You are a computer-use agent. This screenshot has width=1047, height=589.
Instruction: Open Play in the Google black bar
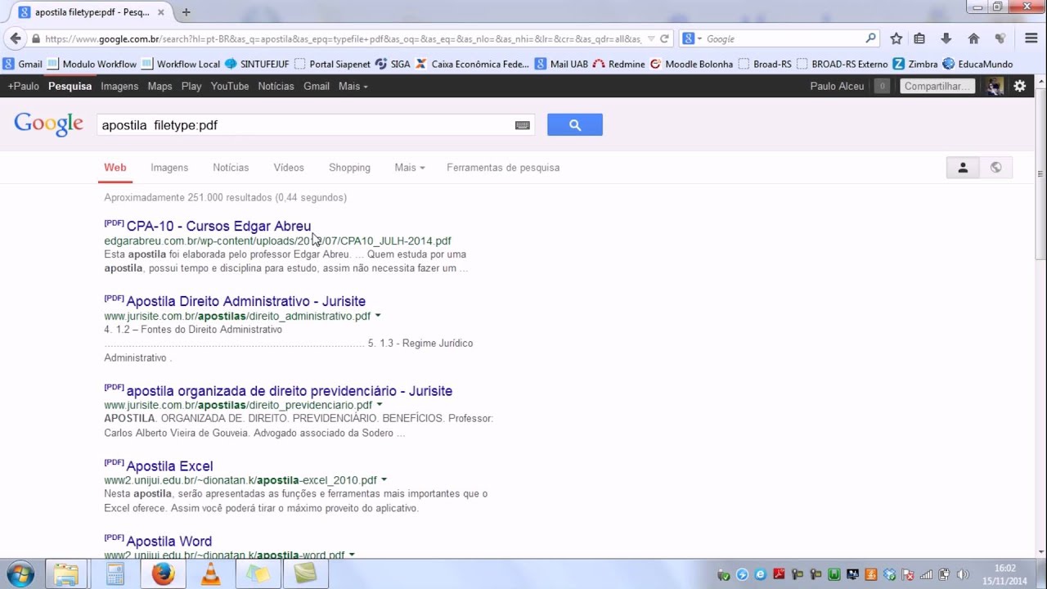(x=191, y=86)
